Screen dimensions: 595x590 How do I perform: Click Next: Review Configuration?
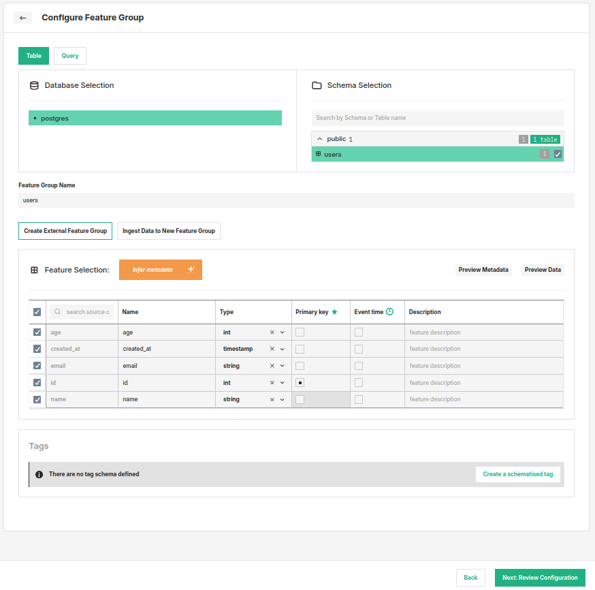point(540,577)
